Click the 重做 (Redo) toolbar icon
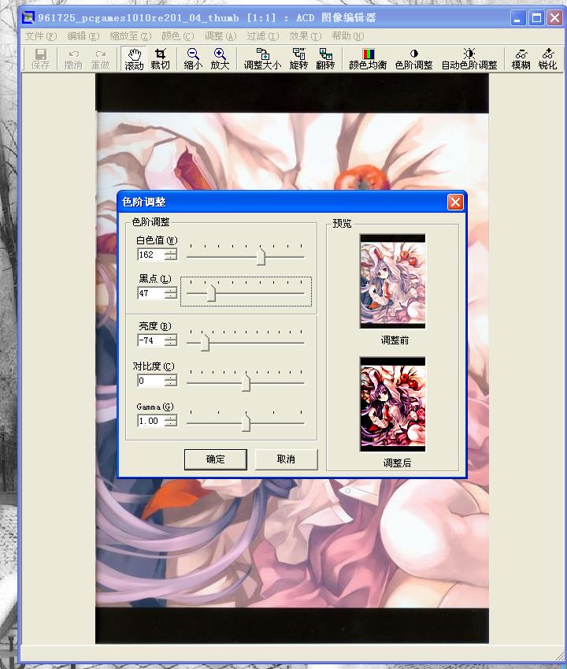The width and height of the screenshot is (567, 669). click(100, 59)
